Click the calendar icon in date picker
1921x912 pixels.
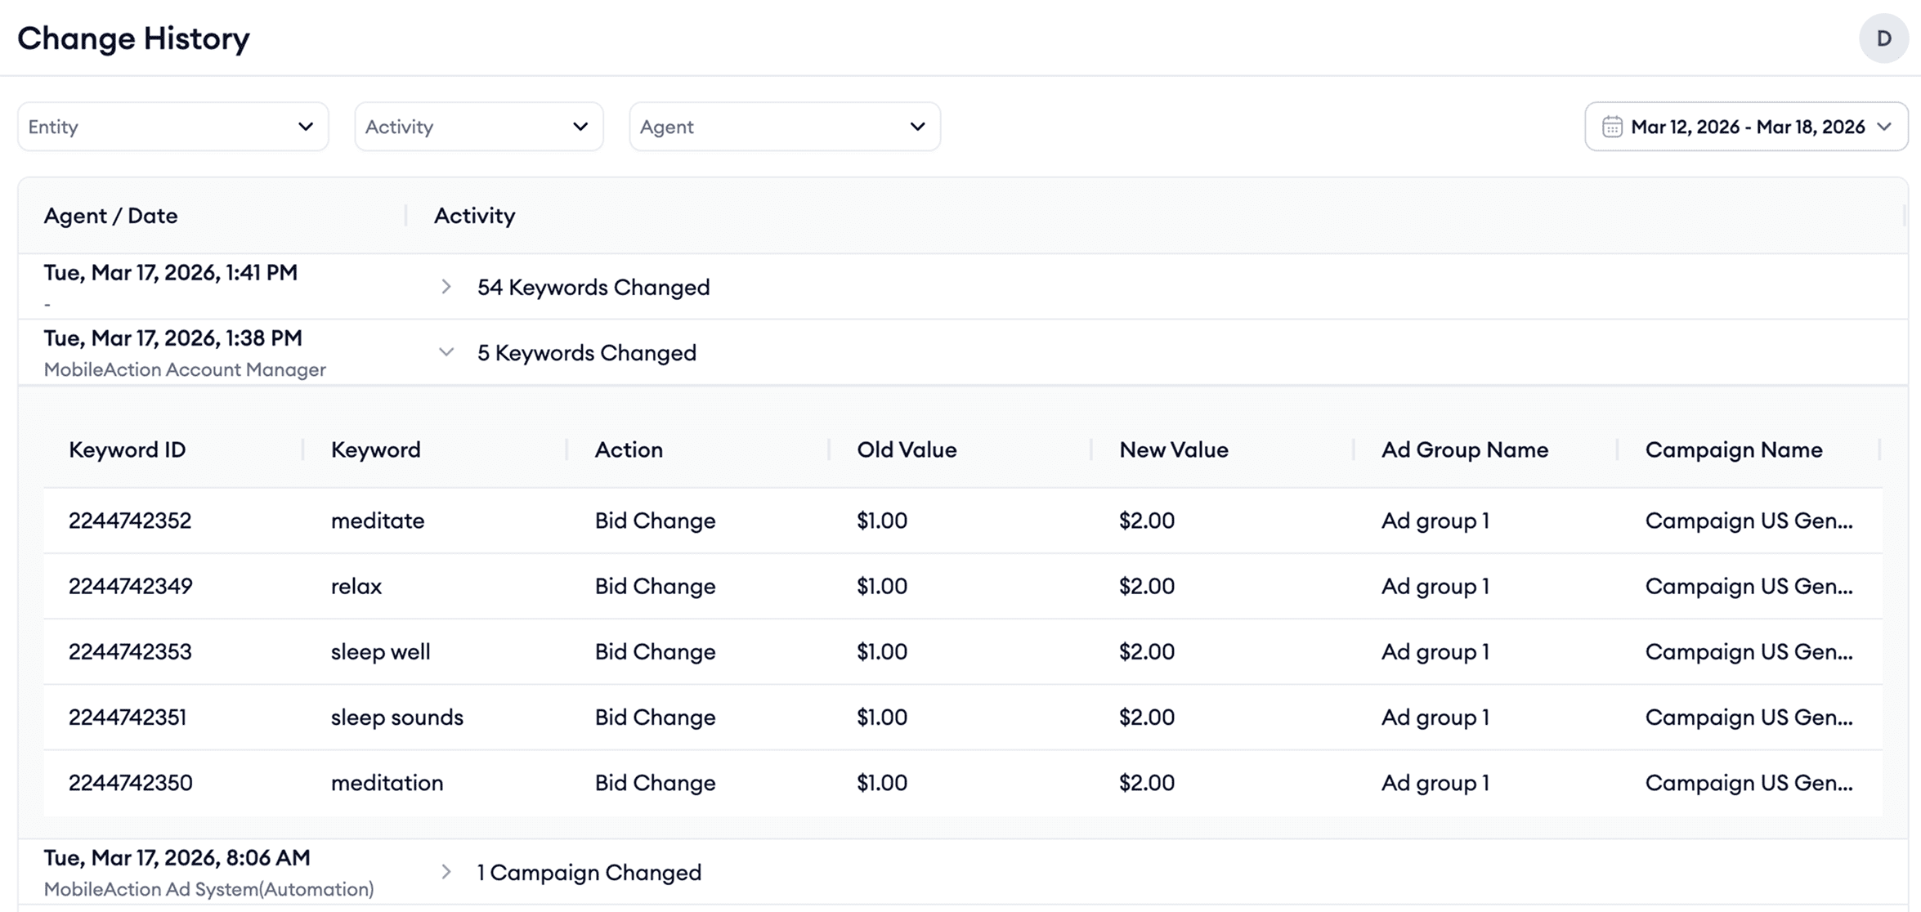(x=1611, y=127)
